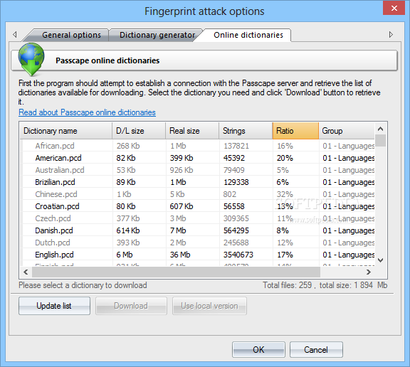Select the Australian.pcd dictionary row
410x367 pixels.
197,170
